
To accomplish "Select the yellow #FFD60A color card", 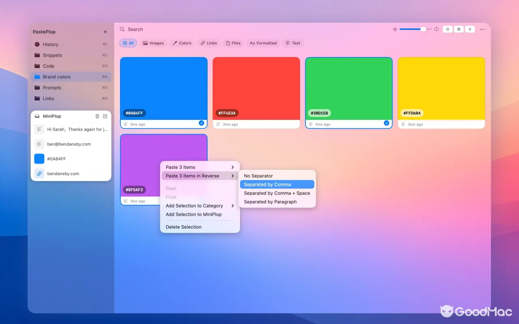I will tap(441, 93).
